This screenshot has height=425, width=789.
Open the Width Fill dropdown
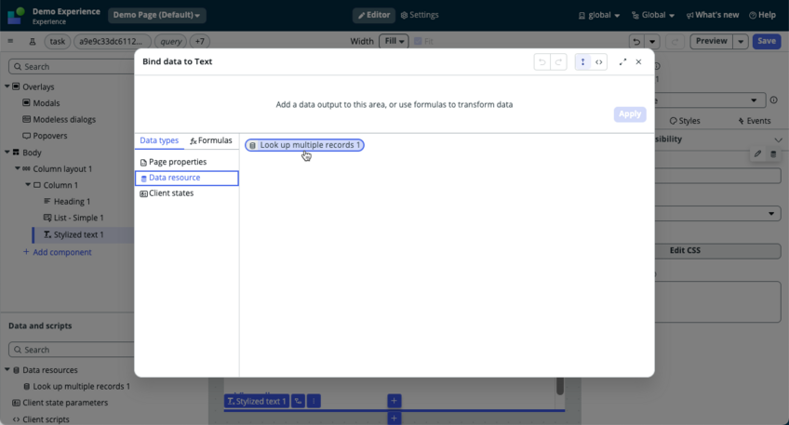pos(394,41)
